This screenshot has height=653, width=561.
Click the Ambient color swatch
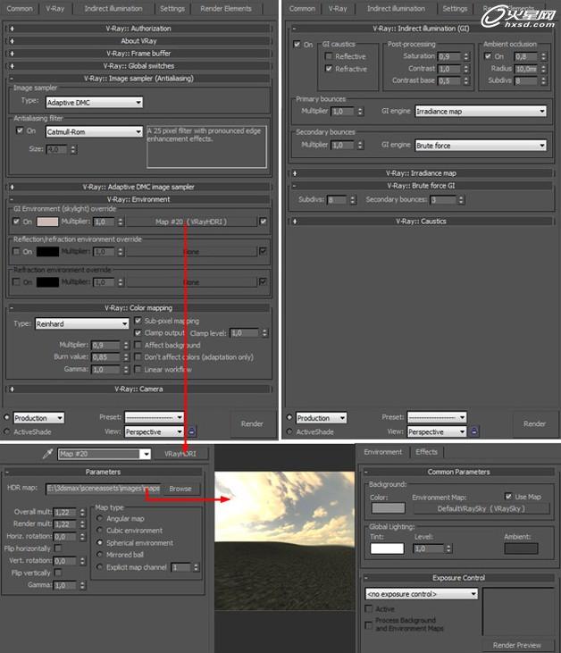click(x=521, y=548)
